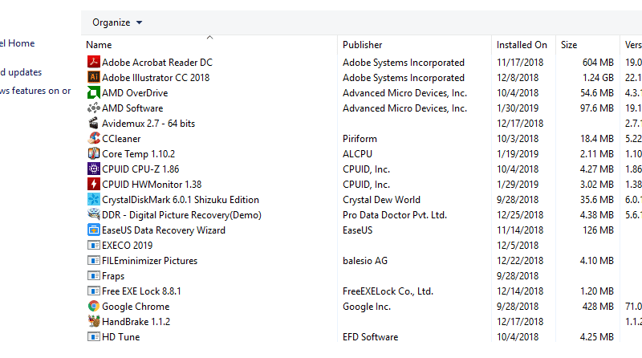Image resolution: width=642 pixels, height=358 pixels.
Task: Click the Crystal Dew World publisher cell
Action: 381,200
